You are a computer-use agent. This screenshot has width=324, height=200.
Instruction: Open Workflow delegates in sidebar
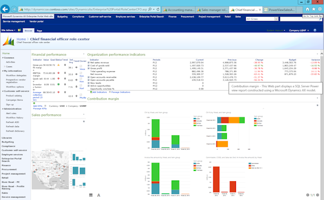tap(16, 75)
